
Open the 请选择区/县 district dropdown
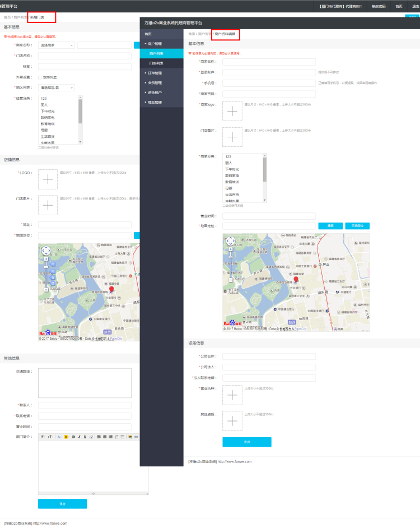click(57, 87)
